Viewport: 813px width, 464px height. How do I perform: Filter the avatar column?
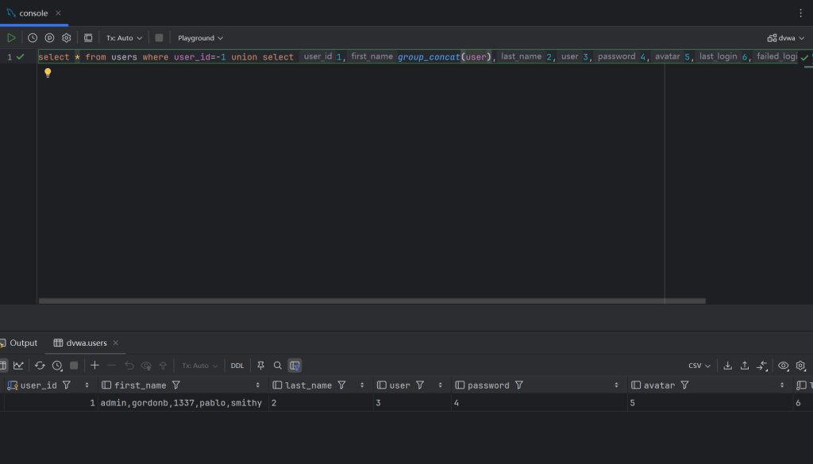(685, 385)
